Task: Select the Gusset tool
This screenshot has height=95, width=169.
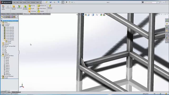Action: tap(31, 8)
